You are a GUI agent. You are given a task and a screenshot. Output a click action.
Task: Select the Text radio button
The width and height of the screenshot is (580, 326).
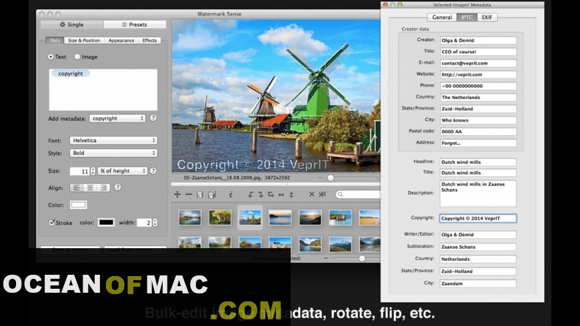click(x=51, y=57)
